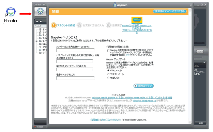This screenshot has height=132, width=213.
Task: Click the Napster card thumbnail image
Action: [137, 20]
